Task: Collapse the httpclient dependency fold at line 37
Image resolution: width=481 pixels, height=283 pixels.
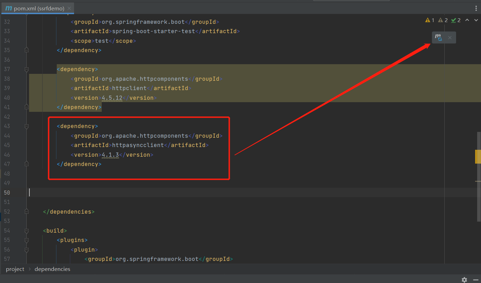Action: point(27,69)
